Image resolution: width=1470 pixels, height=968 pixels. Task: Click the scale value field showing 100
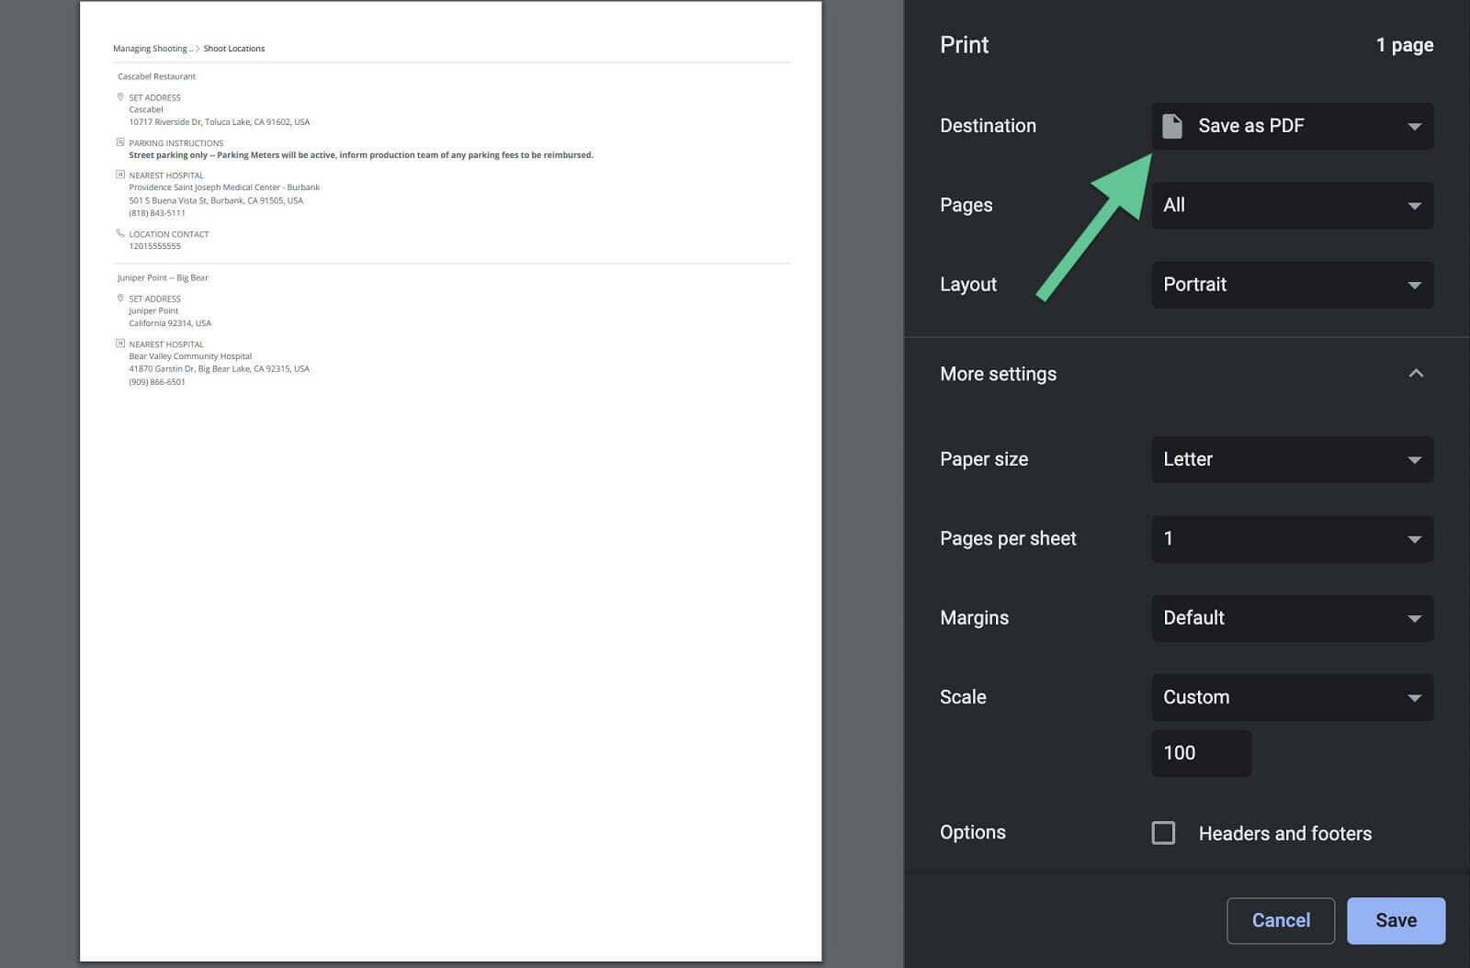coord(1201,753)
